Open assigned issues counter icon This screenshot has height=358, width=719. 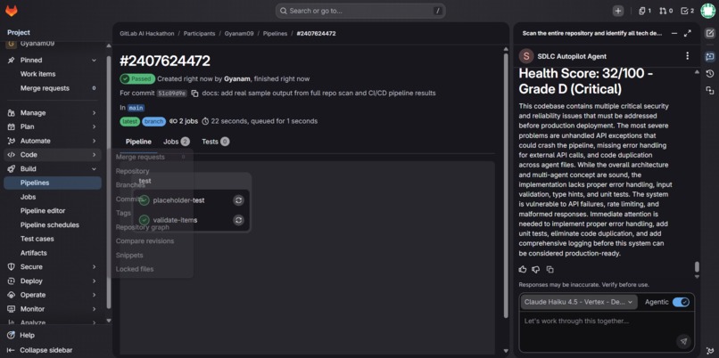[x=645, y=11]
